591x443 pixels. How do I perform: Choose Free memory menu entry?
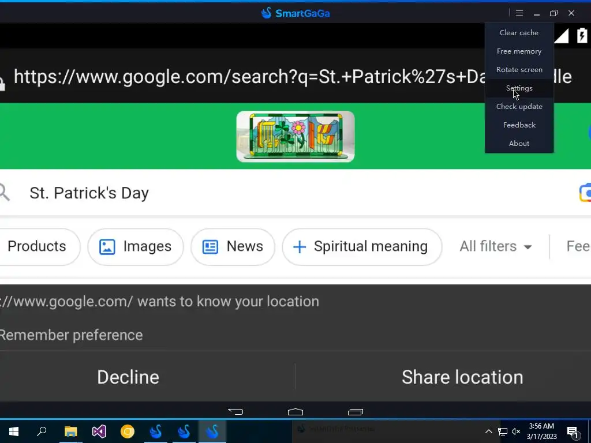(x=519, y=51)
